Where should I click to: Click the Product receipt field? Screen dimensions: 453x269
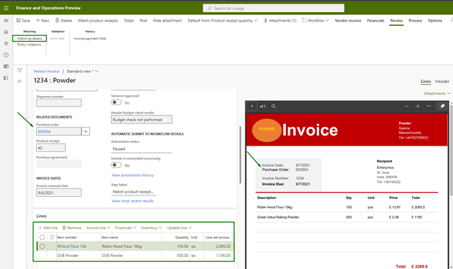point(50,148)
